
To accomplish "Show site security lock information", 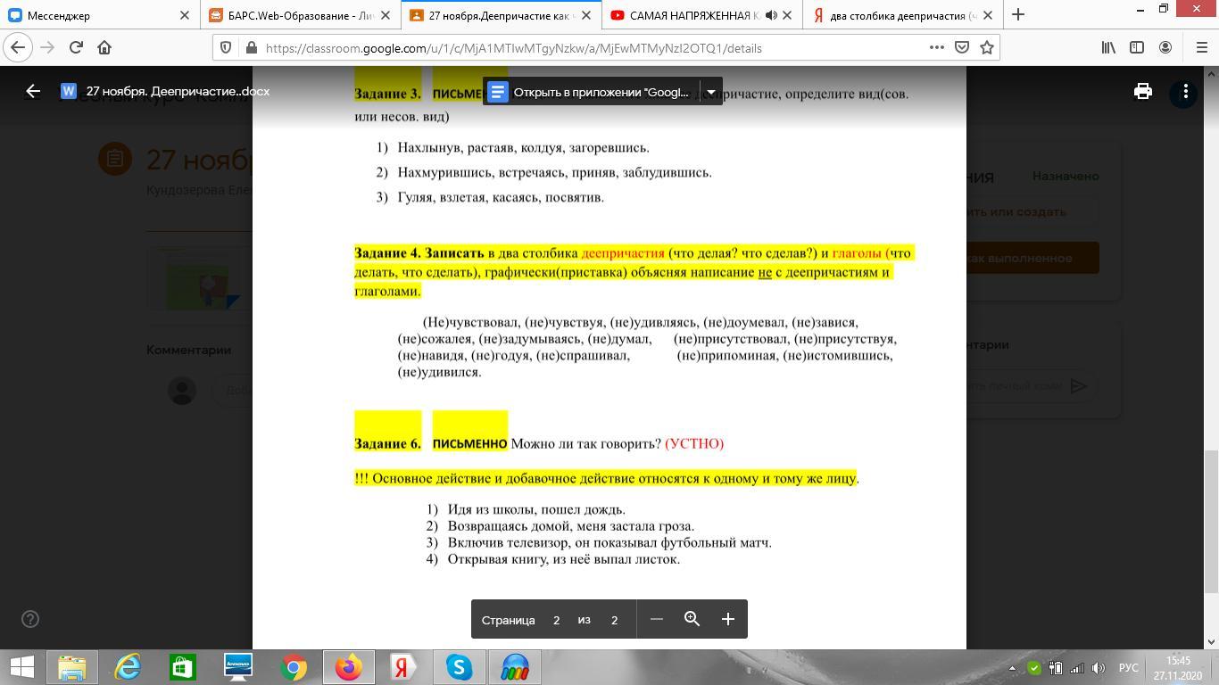I will [x=251, y=48].
